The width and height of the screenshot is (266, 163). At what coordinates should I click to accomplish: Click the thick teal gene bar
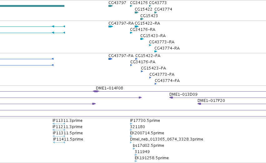32,6
